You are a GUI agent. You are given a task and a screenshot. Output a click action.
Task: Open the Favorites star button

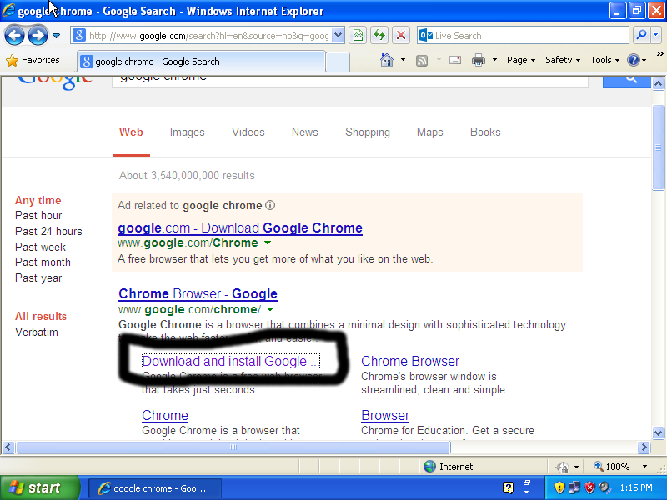point(33,60)
